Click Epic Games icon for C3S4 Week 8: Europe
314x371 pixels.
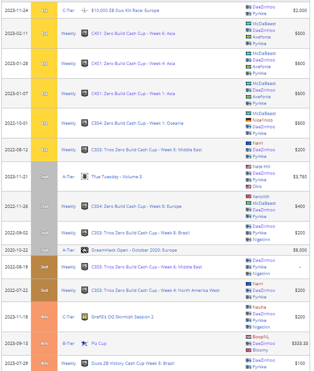pyautogui.click(x=85, y=207)
